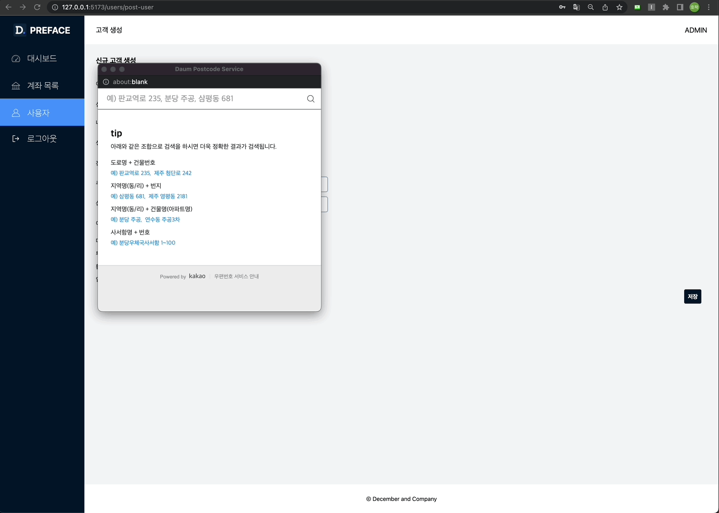Click the user person icon in sidebar
719x513 pixels.
click(16, 113)
